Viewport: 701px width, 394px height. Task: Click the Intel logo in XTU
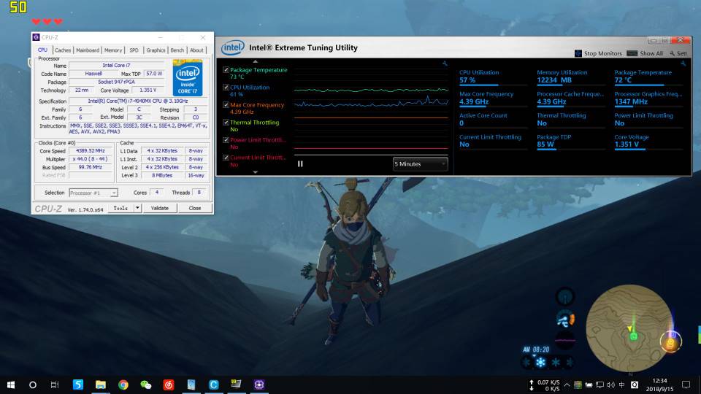click(x=232, y=47)
